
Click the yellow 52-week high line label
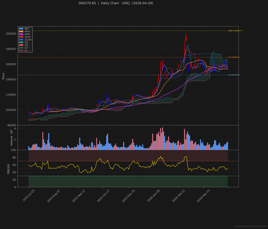[236, 31]
